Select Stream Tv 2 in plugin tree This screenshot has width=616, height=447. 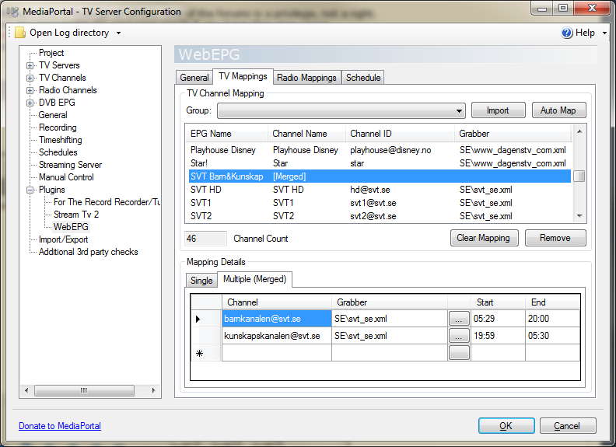click(x=76, y=215)
